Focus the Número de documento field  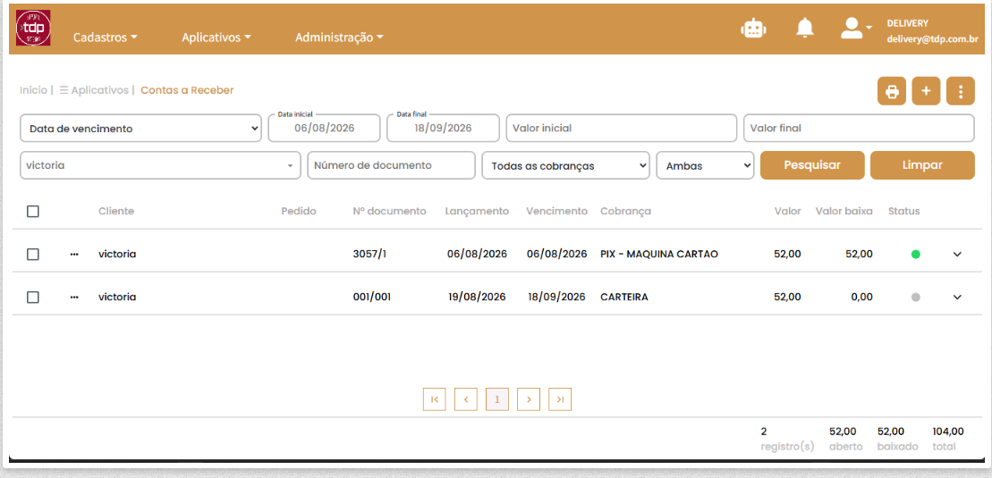pyautogui.click(x=391, y=165)
